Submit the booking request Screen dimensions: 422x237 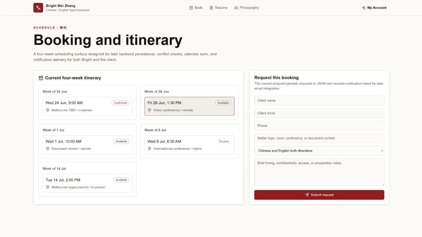tap(319, 195)
